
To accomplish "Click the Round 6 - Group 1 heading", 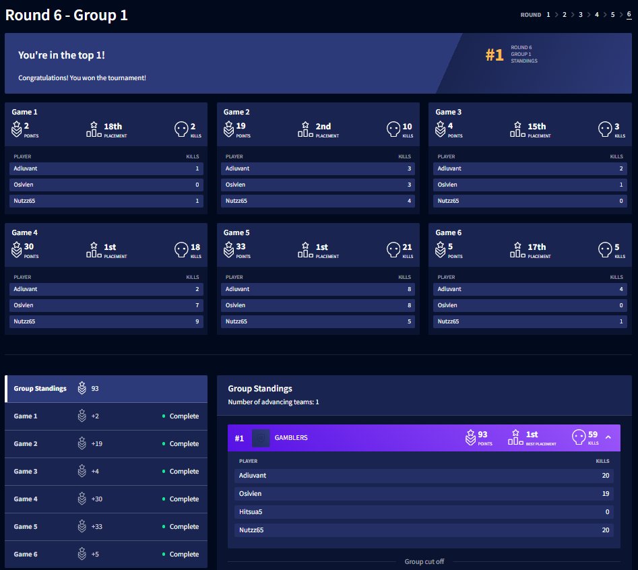I will click(66, 15).
